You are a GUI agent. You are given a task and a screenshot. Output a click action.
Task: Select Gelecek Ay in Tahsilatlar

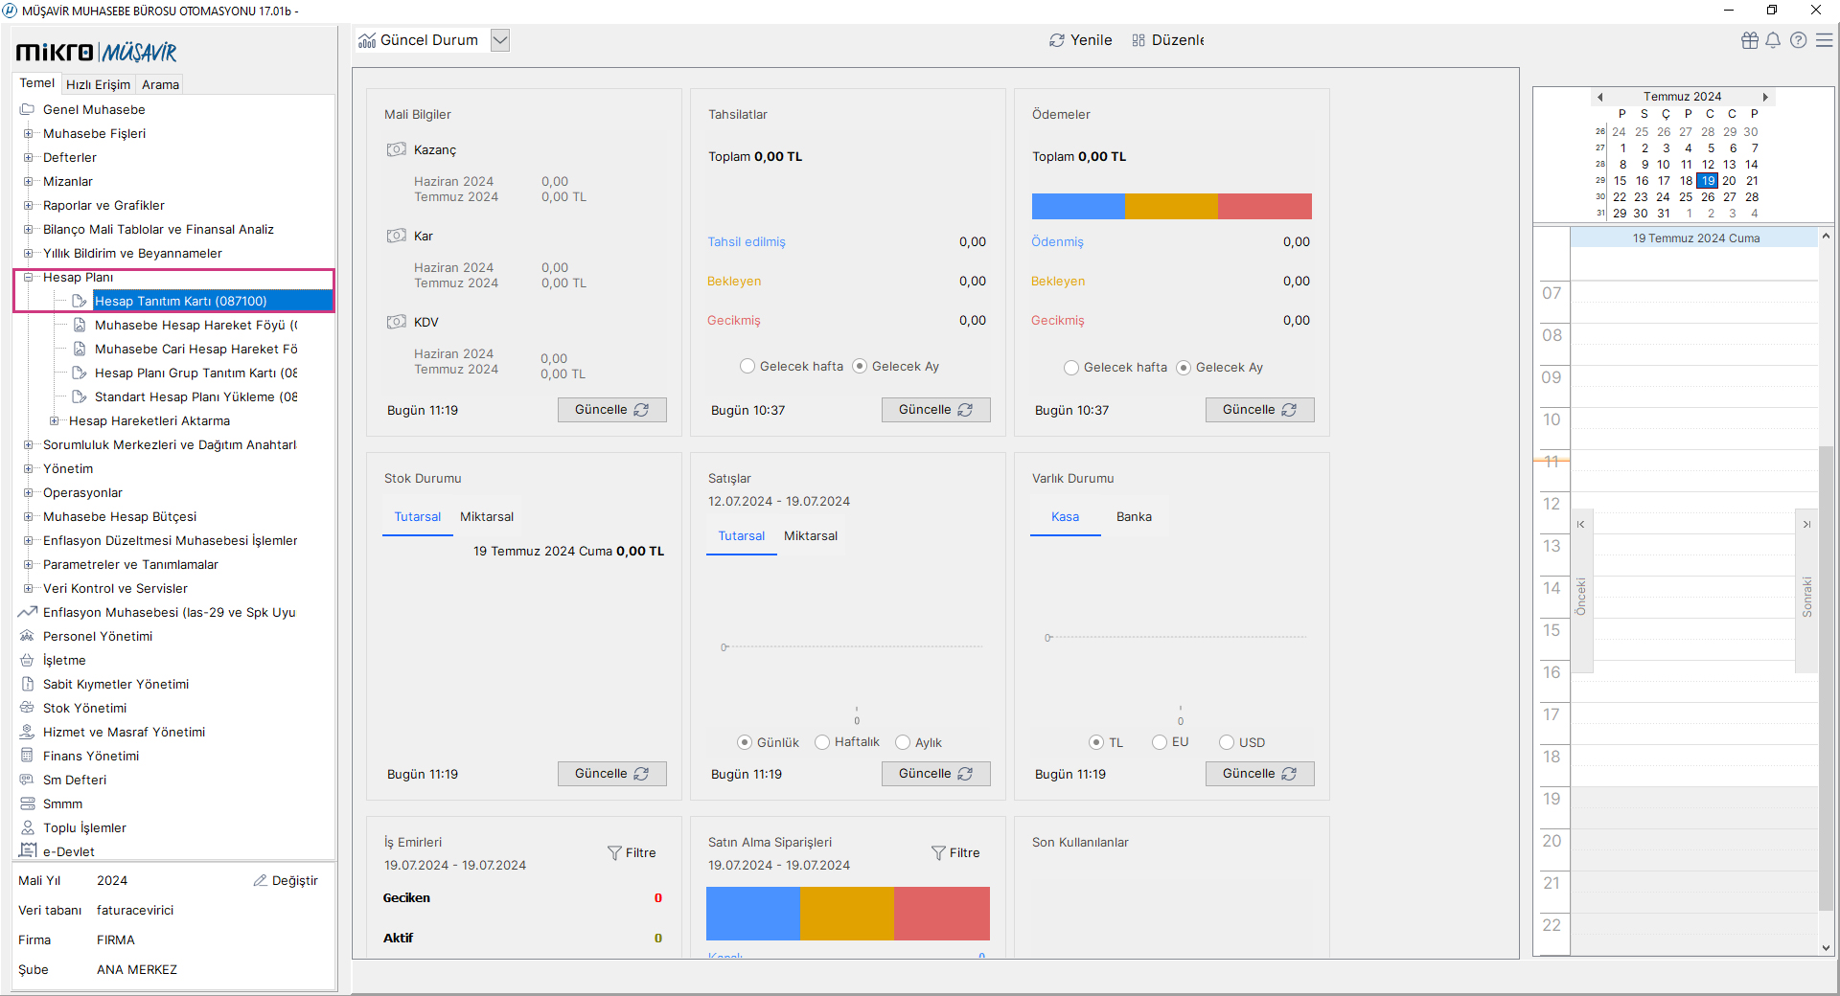click(x=860, y=366)
